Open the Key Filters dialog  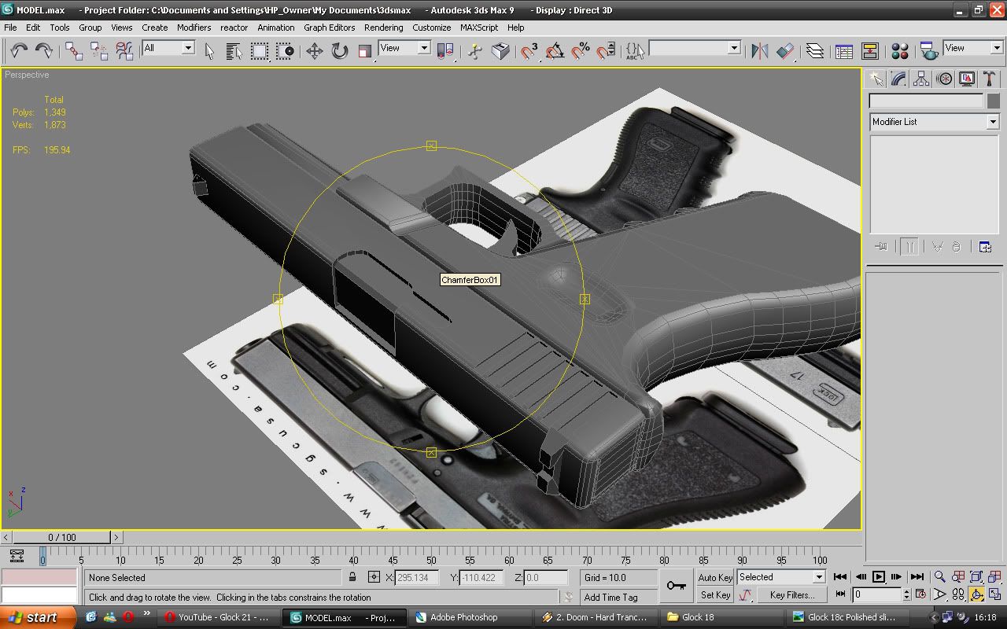click(x=791, y=595)
